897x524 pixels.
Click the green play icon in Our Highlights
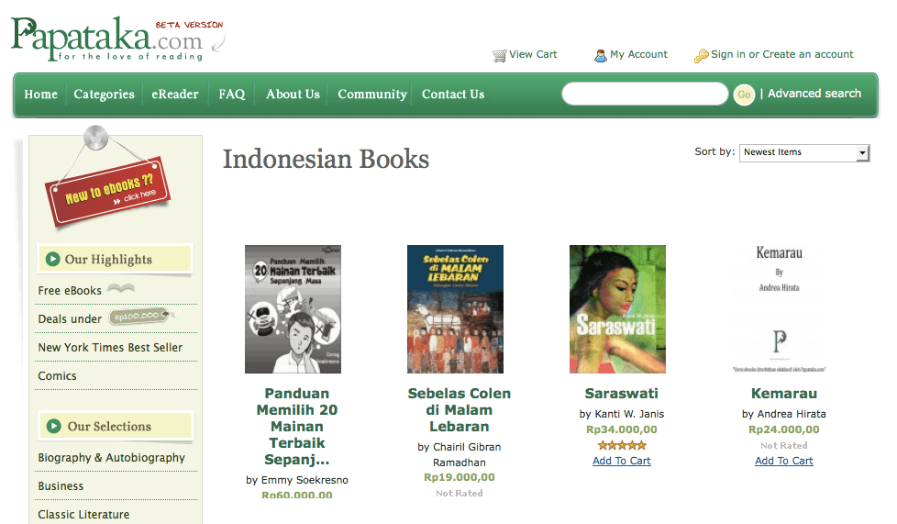[x=52, y=259]
